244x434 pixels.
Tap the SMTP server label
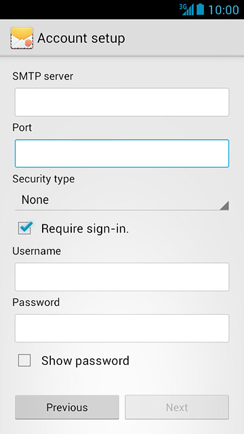(x=43, y=76)
